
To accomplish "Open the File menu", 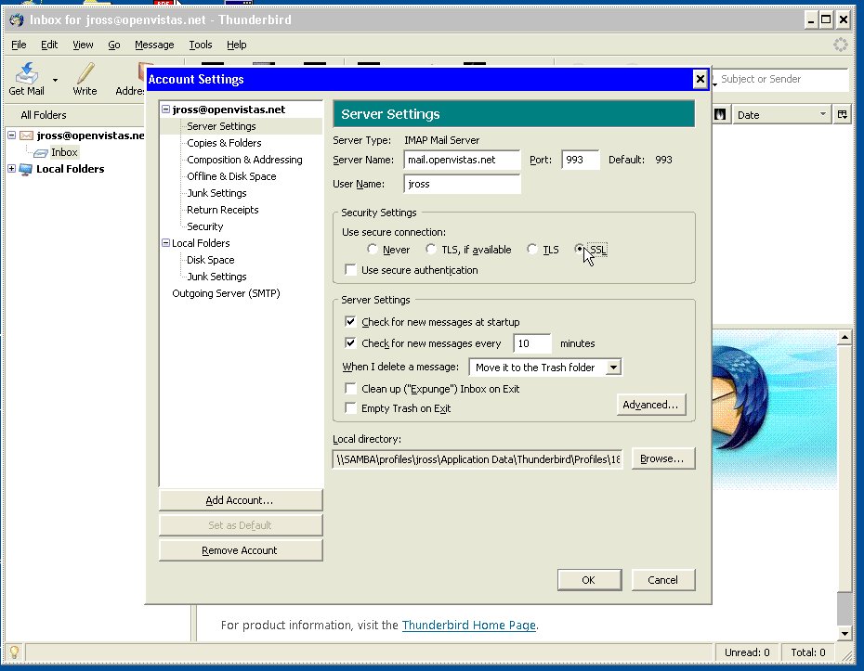I will point(19,45).
